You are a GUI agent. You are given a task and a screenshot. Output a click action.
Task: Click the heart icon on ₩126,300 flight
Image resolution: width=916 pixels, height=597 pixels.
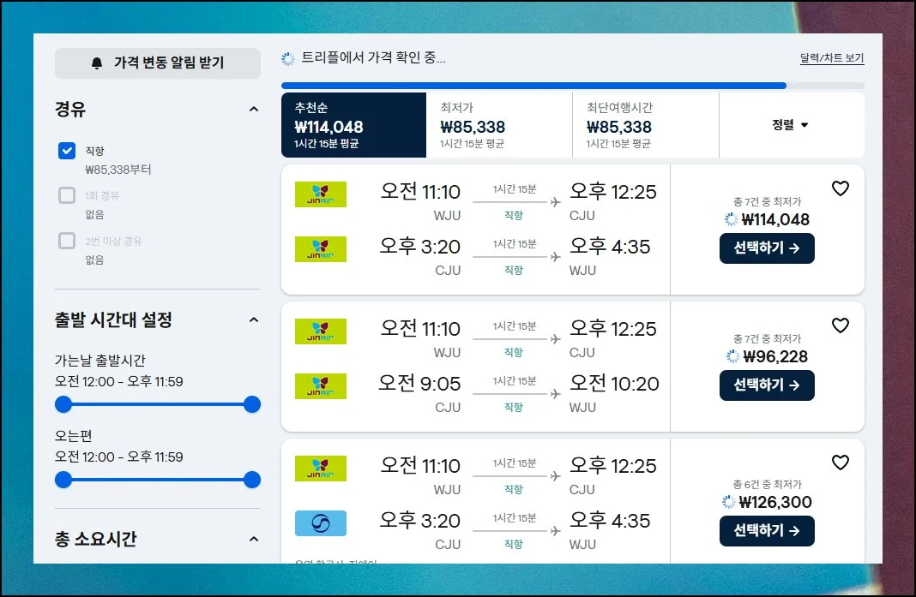point(841,463)
